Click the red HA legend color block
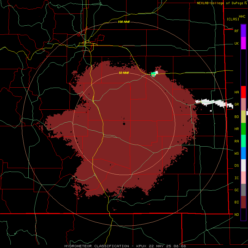Image resolution: width=248 pixels, height=248 pixels. (x=243, y=92)
